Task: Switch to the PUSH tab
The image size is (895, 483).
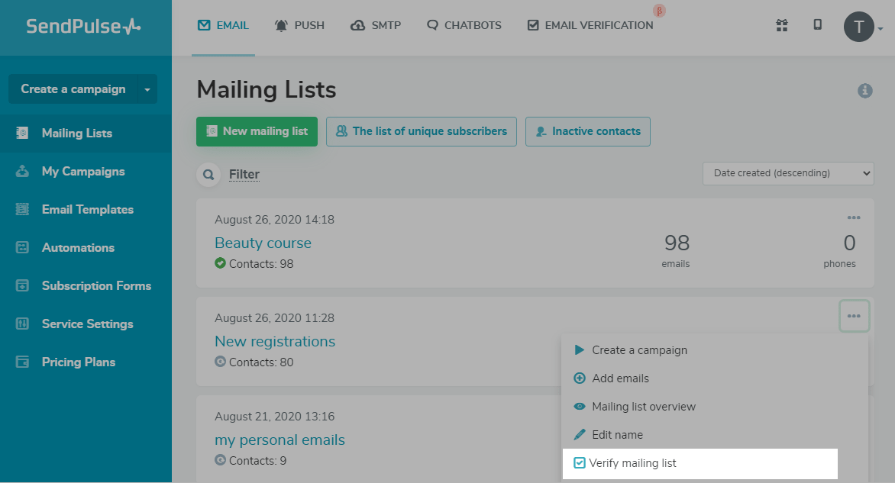Action: click(x=299, y=25)
